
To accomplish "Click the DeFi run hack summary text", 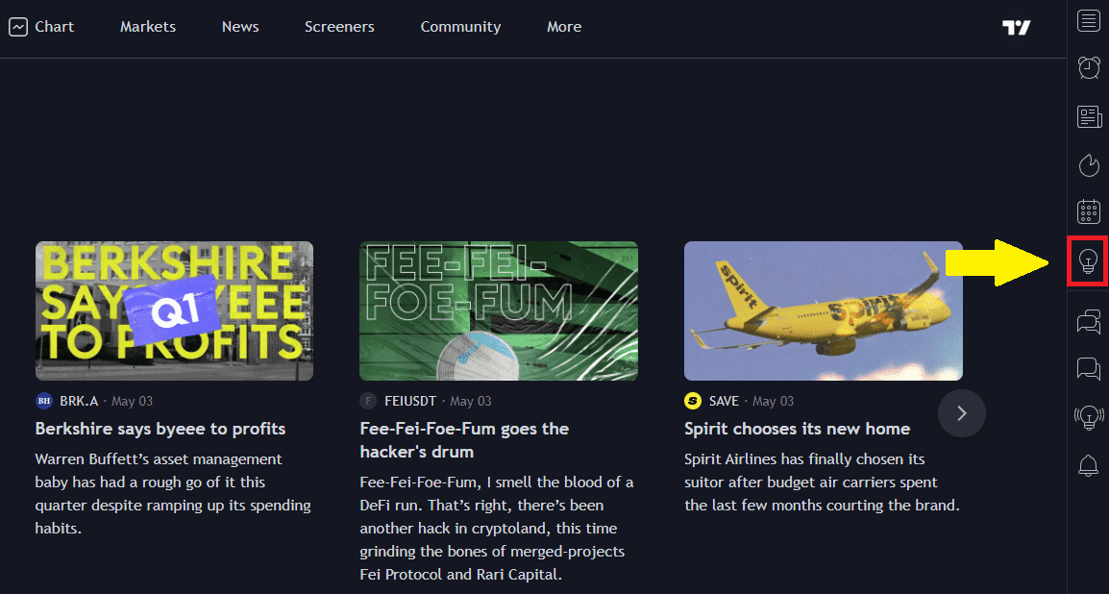I will click(497, 529).
